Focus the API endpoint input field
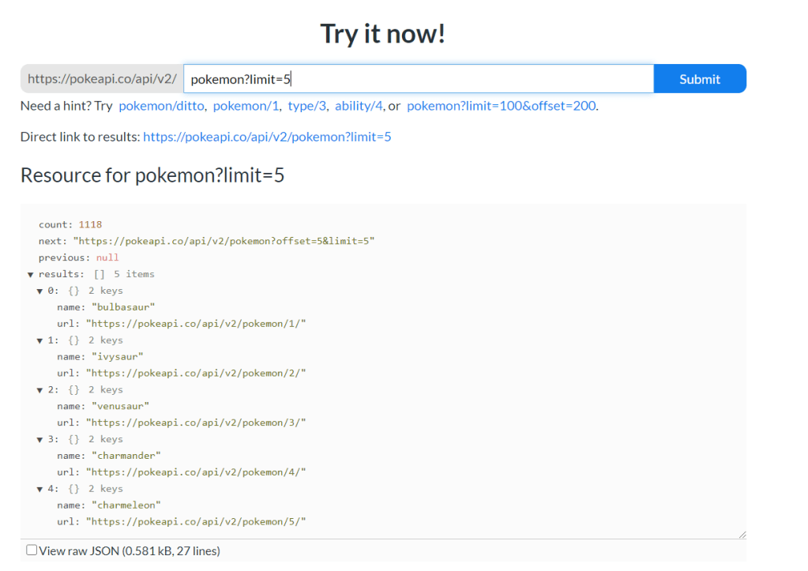Image resolution: width=808 pixels, height=571 pixels. tap(418, 79)
